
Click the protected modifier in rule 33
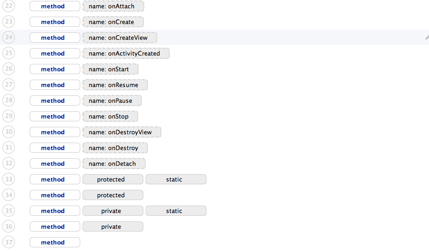113,179
